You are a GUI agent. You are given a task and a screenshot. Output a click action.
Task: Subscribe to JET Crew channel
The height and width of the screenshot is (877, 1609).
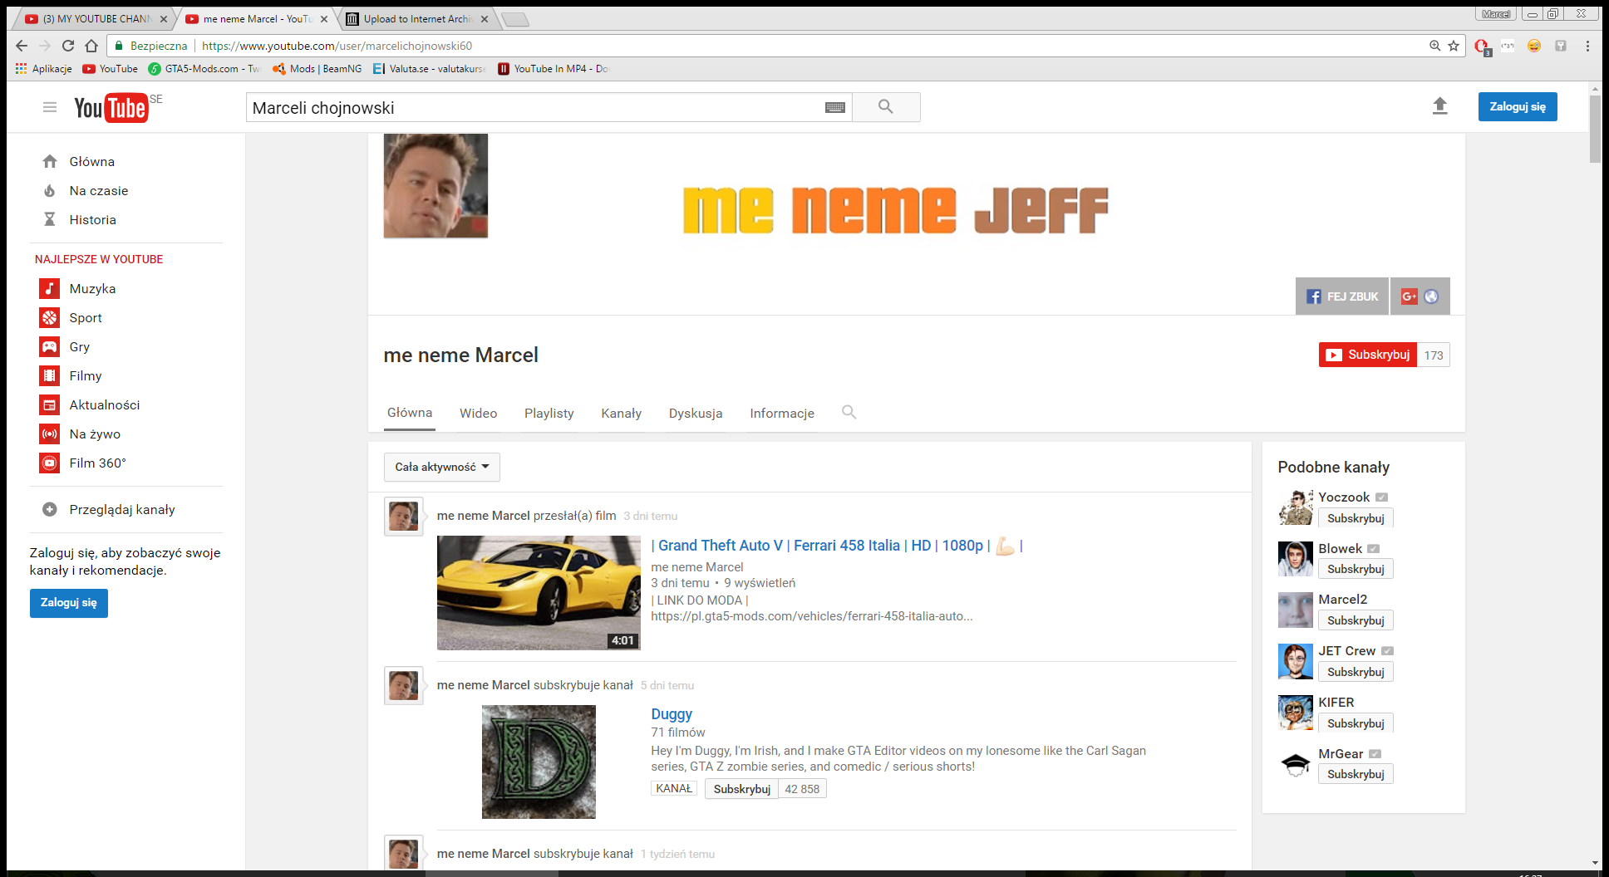pyautogui.click(x=1356, y=672)
